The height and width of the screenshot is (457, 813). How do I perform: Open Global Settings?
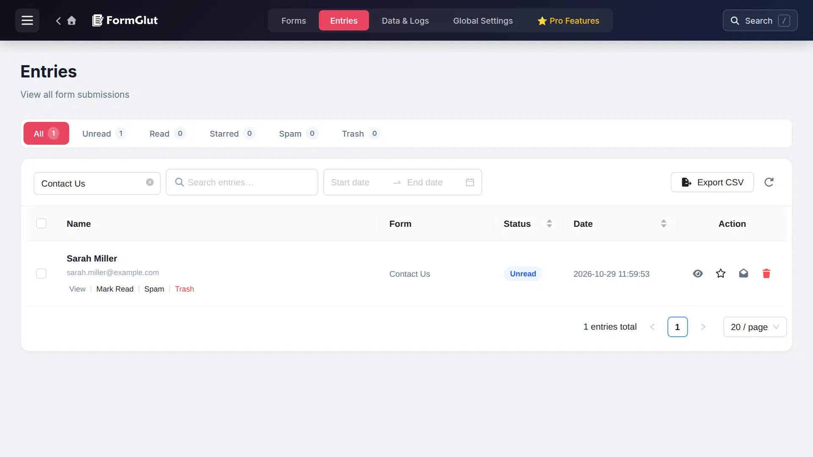(483, 21)
